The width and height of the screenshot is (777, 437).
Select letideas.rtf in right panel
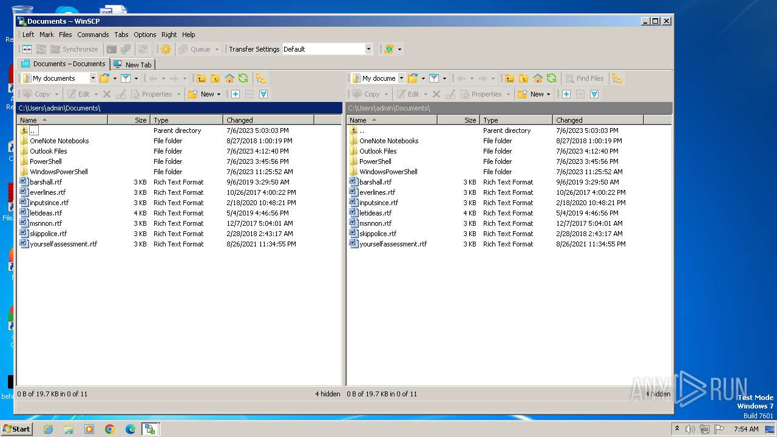click(375, 213)
